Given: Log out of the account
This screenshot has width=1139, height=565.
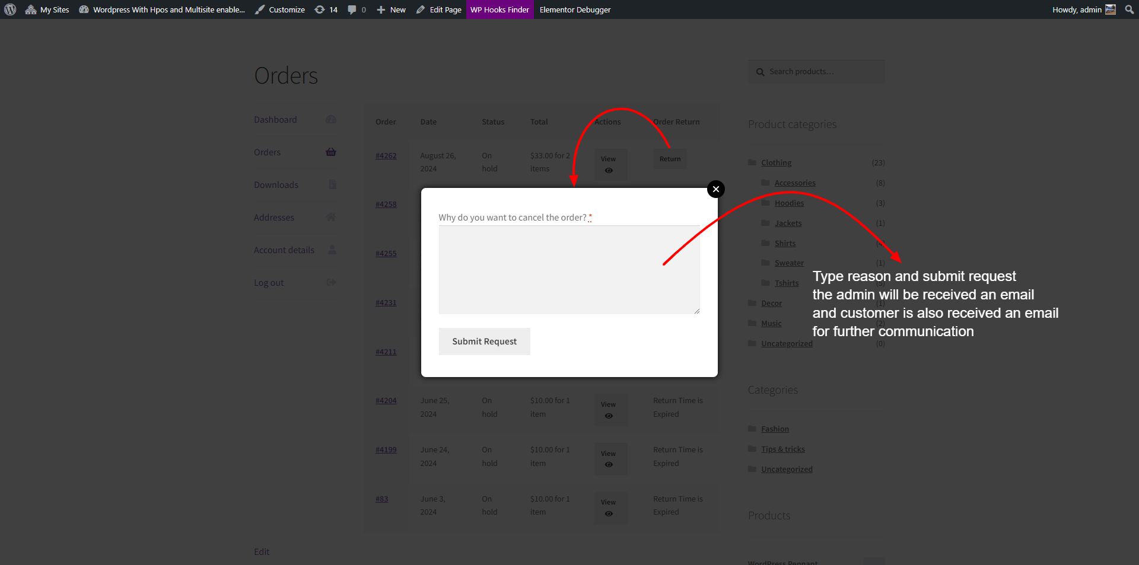Looking at the screenshot, I should pos(269,283).
